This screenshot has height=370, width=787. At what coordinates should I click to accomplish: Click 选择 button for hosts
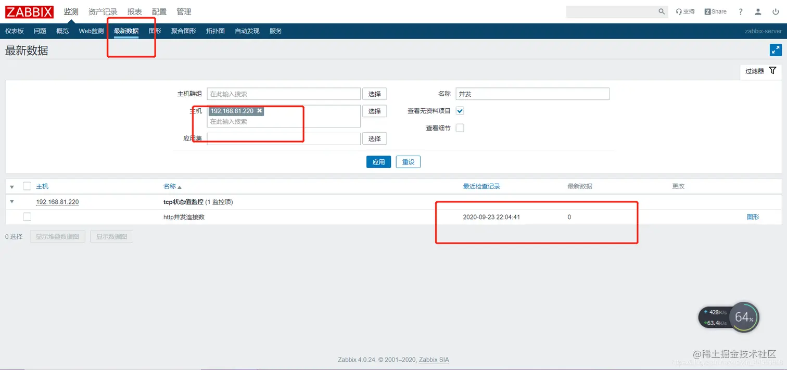click(374, 111)
